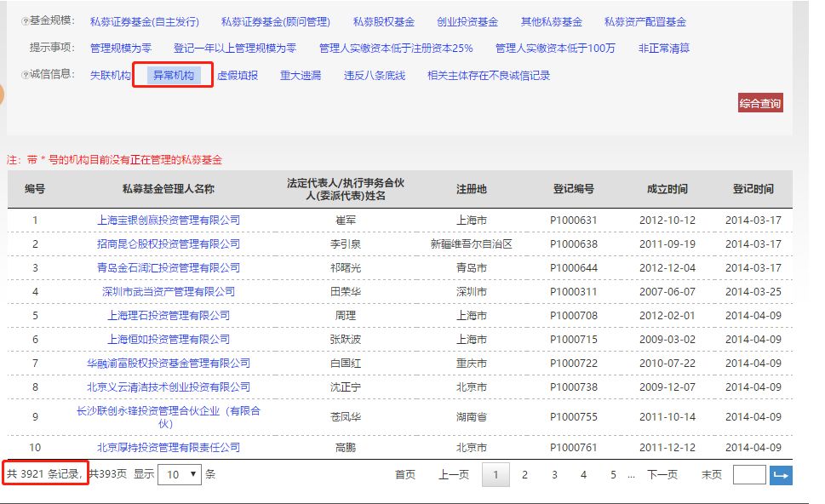The height and width of the screenshot is (504, 825).
Task: Open 青岛金石润汇投资管理有限公司 link
Action: pyautogui.click(x=169, y=267)
